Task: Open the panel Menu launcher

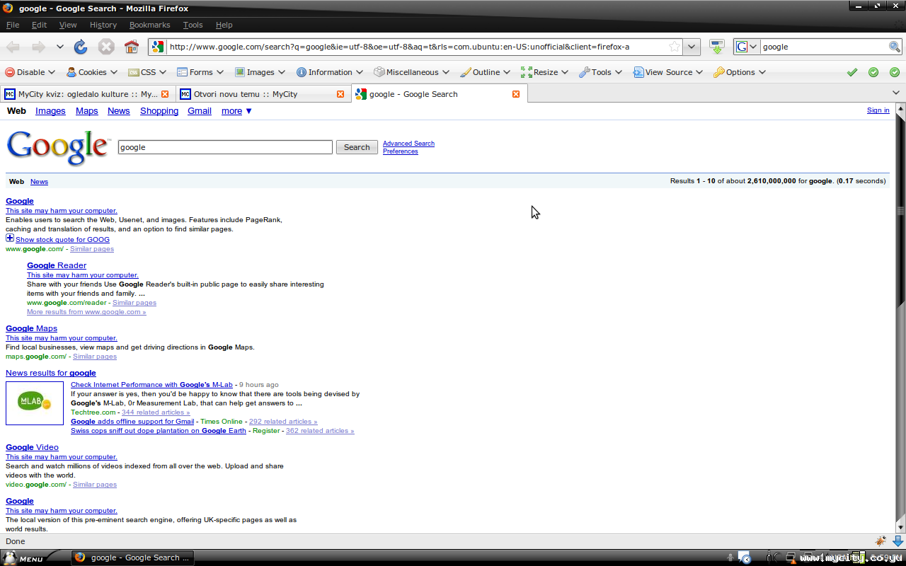Action: pos(25,558)
